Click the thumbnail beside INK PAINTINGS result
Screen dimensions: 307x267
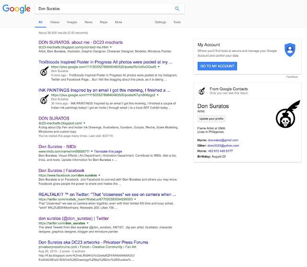44,99
